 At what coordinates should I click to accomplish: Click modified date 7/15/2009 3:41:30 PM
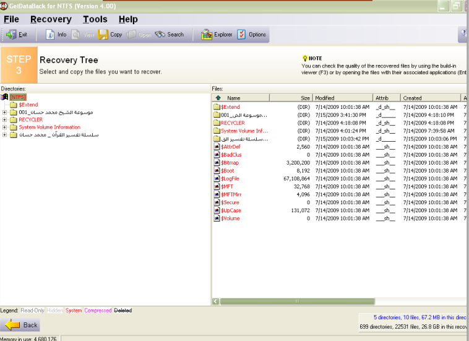point(340,115)
